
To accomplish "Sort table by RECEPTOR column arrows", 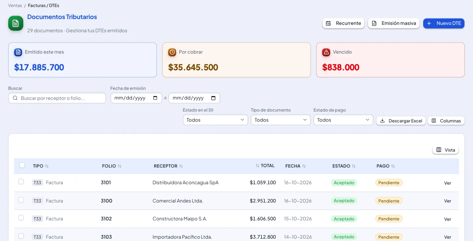I will 181,166.
